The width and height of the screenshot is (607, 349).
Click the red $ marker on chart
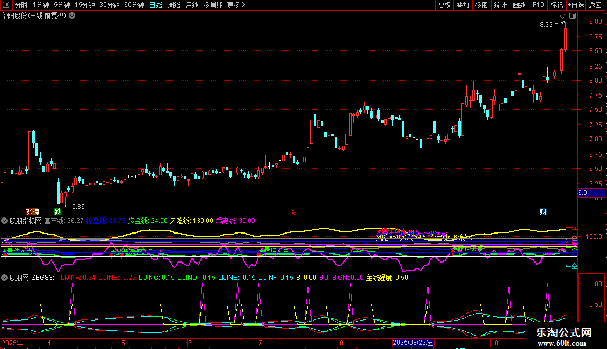tap(293, 212)
